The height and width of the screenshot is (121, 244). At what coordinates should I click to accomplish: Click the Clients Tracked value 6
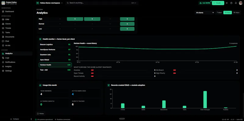pyautogui.click(x=73, y=105)
